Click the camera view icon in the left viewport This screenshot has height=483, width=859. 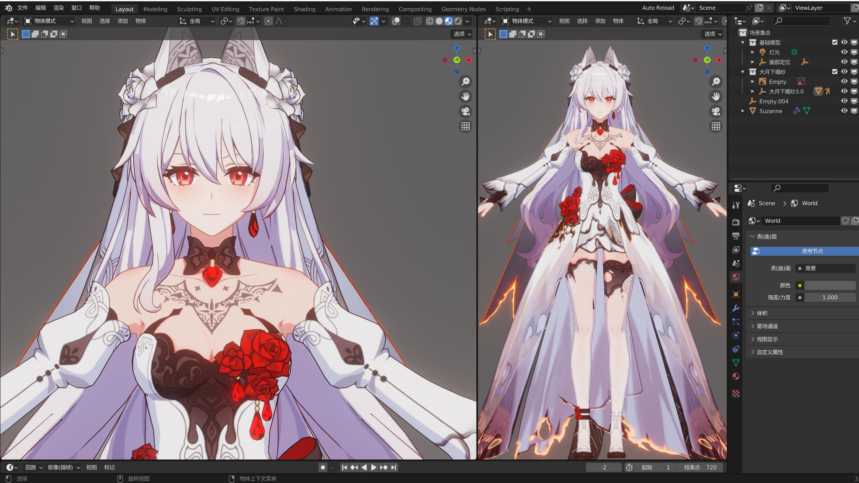tap(466, 111)
